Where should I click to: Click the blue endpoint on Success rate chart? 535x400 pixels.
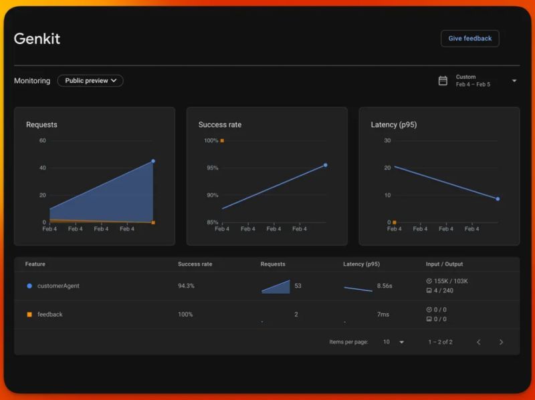tap(326, 165)
